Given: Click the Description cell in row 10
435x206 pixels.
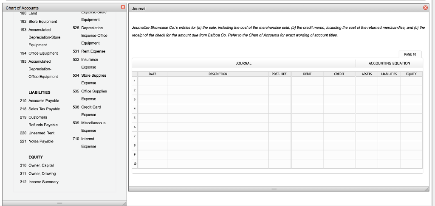Looking at the screenshot, I should click(218, 164).
